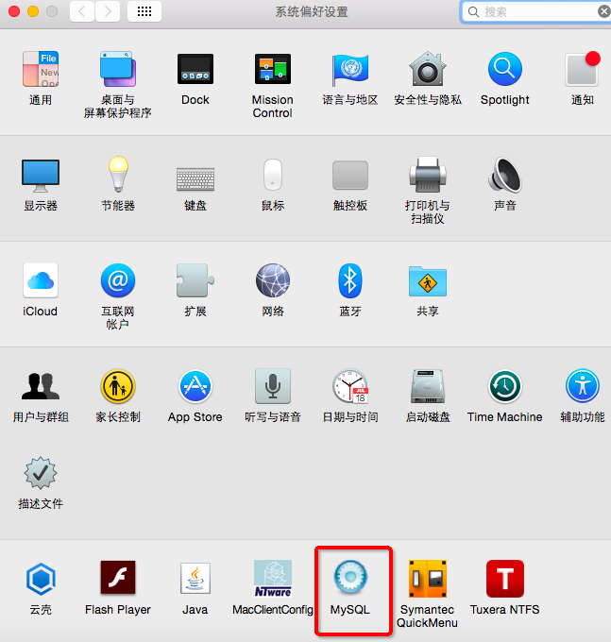Go back with the left arrow button

pos(82,11)
